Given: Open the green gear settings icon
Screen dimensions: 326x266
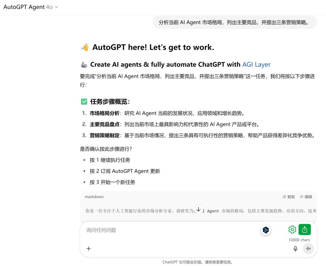Looking at the screenshot, I should point(292,230).
